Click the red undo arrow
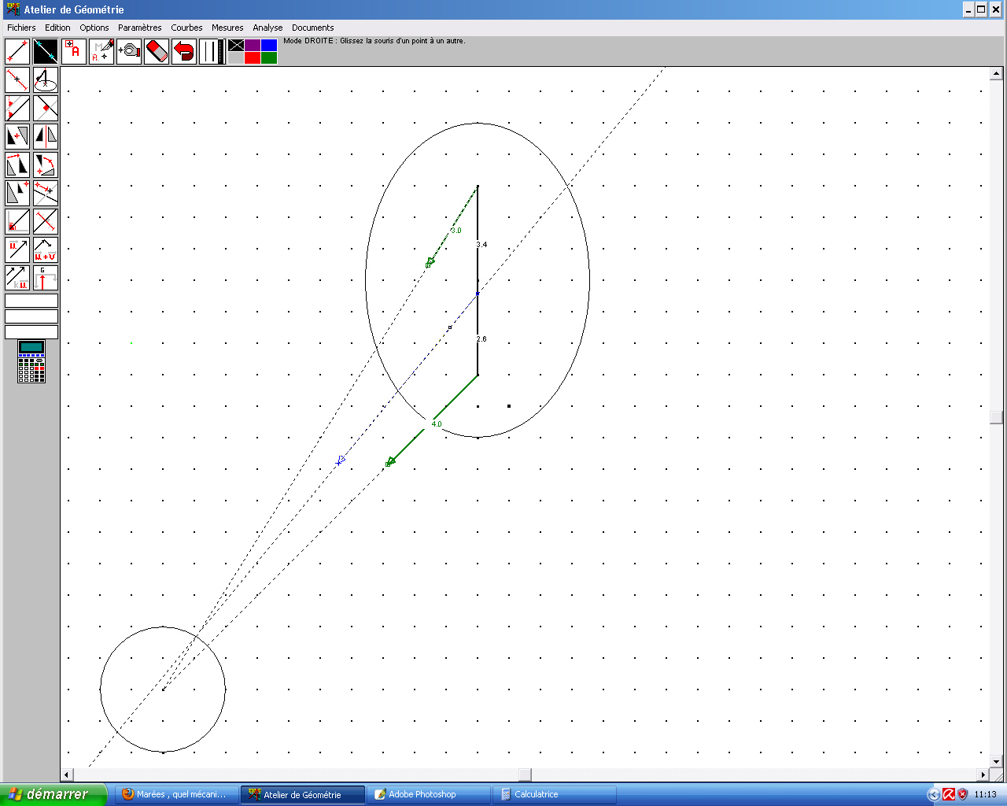 pyautogui.click(x=184, y=51)
